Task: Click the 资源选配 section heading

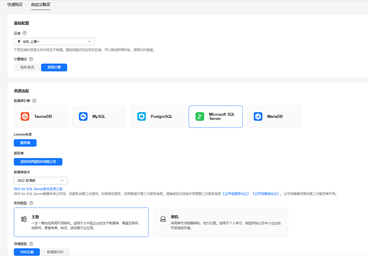Action: tap(21, 91)
